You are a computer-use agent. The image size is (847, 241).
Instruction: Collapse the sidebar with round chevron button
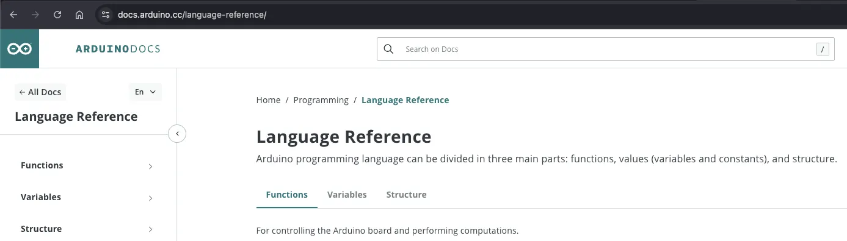[x=177, y=133]
